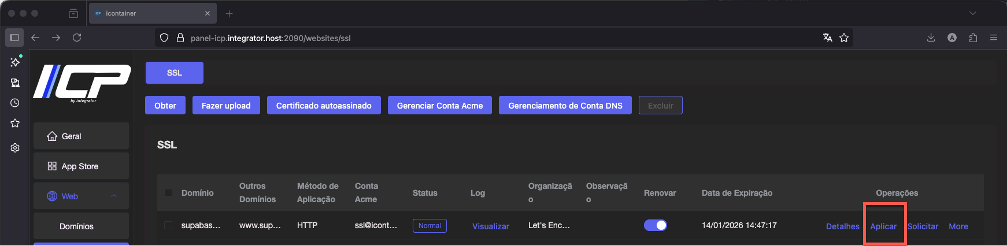Click the Solicitar link
1007x246 pixels.
(923, 226)
